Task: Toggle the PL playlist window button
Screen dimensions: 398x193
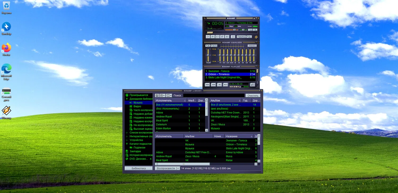Action: coord(255,30)
